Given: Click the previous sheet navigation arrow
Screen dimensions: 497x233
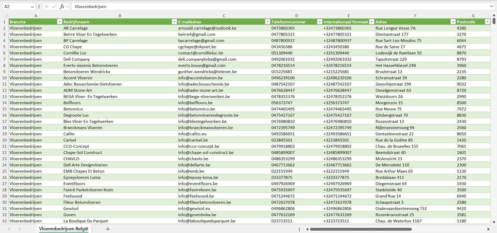Looking at the screenshot, I should [x=9, y=229].
